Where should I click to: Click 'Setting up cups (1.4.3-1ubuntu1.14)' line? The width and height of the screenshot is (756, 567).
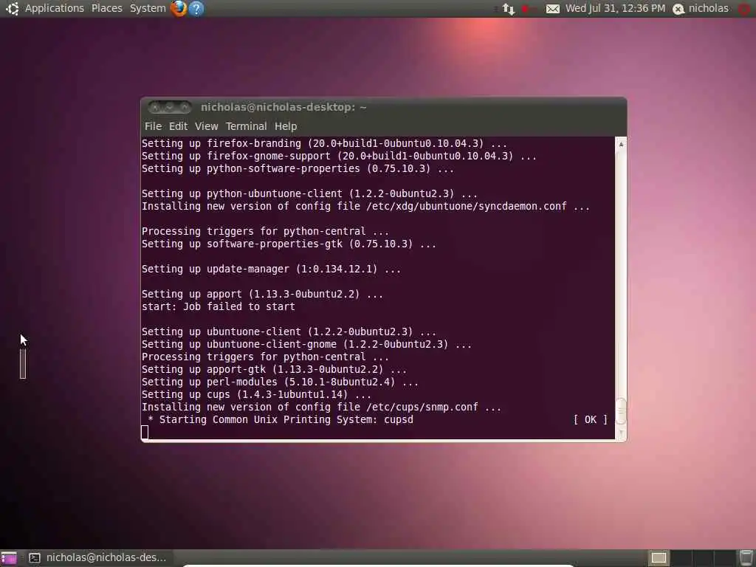coord(256,394)
